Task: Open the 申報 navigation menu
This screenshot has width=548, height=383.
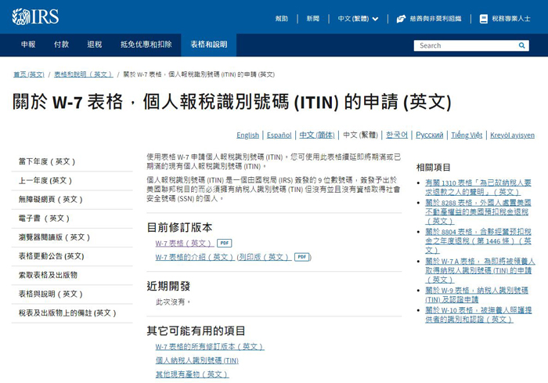Action: 28,45
